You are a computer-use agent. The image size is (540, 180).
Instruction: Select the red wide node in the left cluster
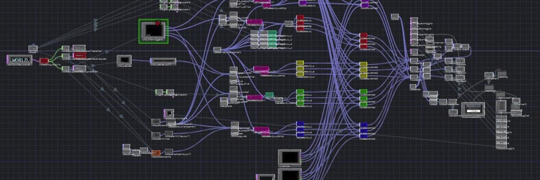coord(79,55)
